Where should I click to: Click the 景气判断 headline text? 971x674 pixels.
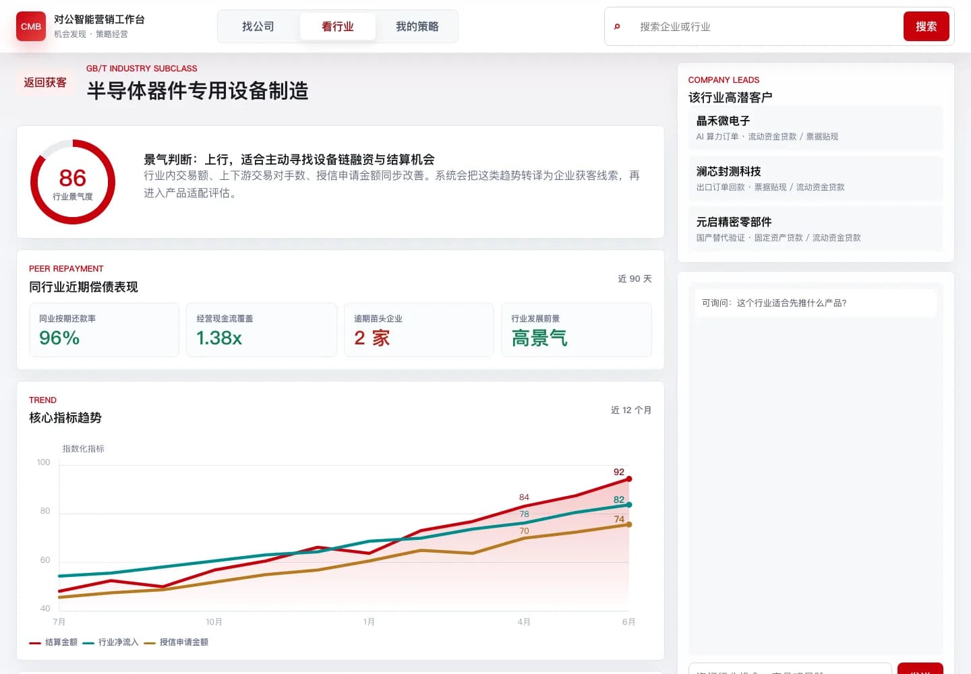[x=289, y=160]
